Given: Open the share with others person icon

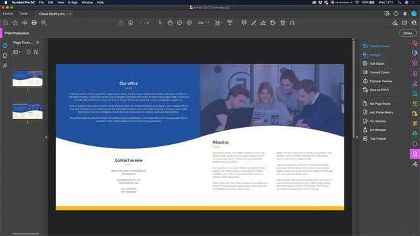Looking at the screenshot, I should click(414, 23).
